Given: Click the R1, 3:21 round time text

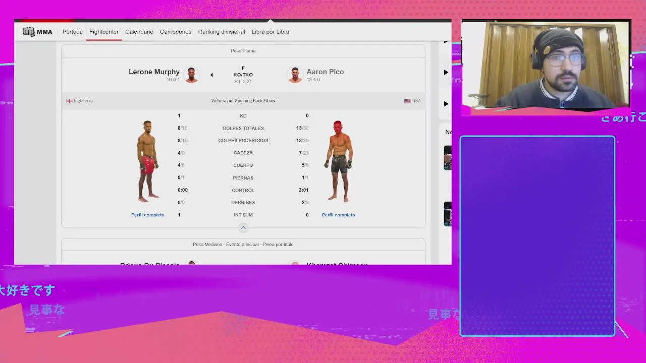Looking at the screenshot, I should tap(243, 81).
